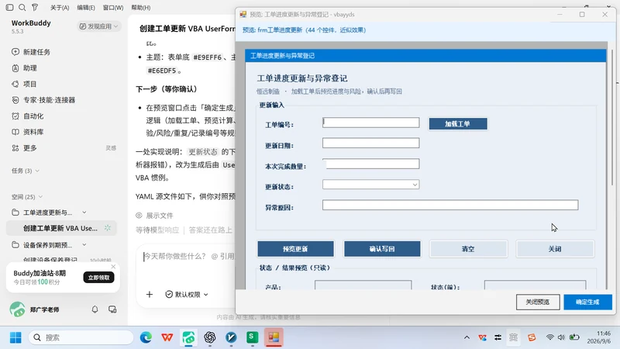Click the 工单编号 input field
This screenshot has height=349, width=620.
coord(371,123)
